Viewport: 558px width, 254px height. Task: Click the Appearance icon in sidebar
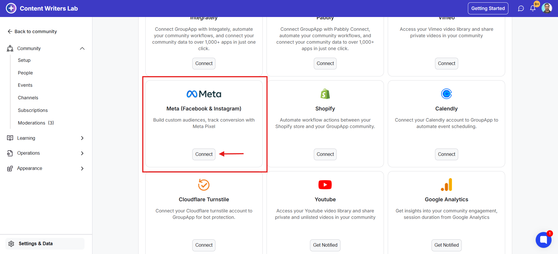pos(10,168)
